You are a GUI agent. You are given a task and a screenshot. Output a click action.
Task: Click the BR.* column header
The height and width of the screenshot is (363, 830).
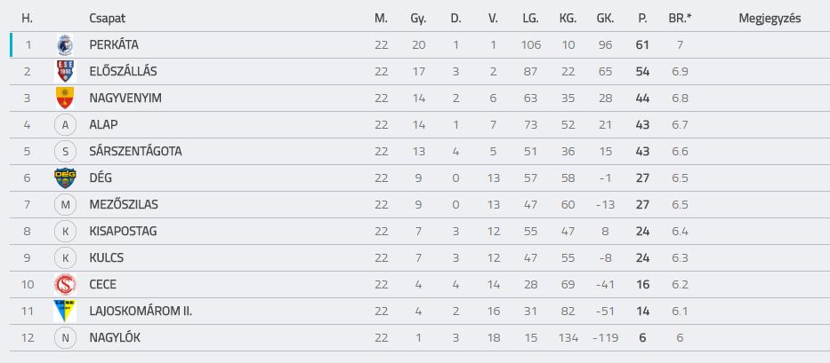click(x=681, y=19)
